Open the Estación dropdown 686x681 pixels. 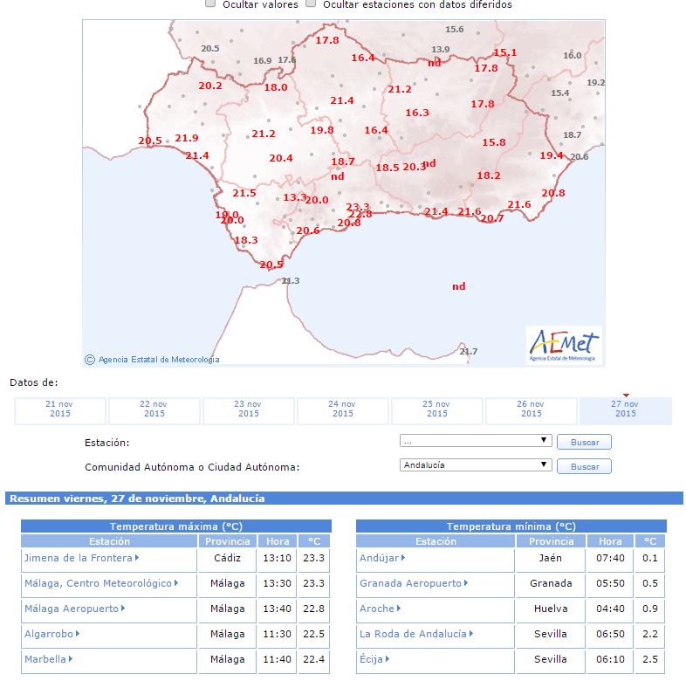point(476,441)
